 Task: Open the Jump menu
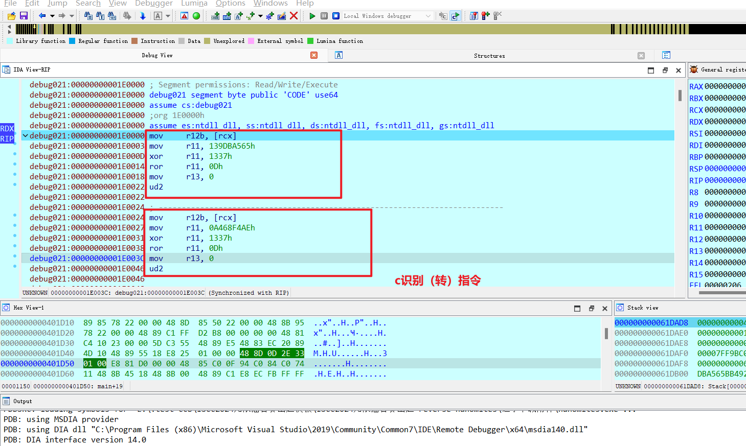click(57, 3)
